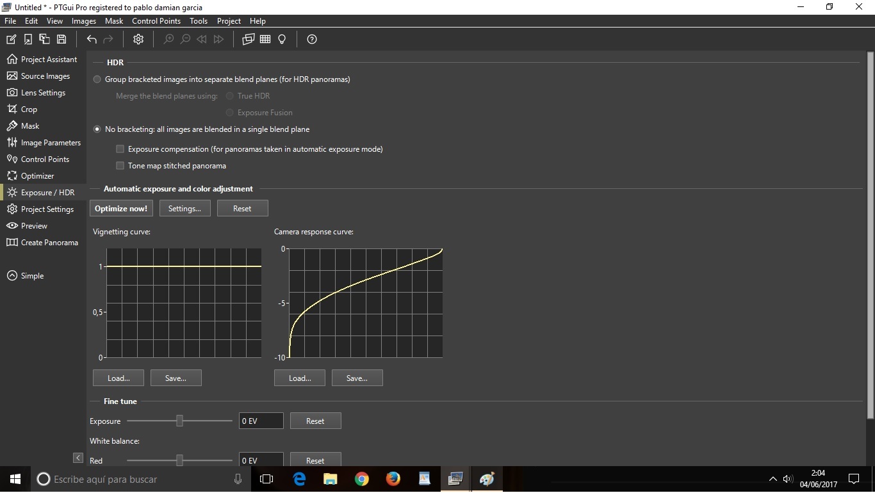Open control point table grid icon
Screen dimensions: 875x493
pyautogui.click(x=265, y=39)
